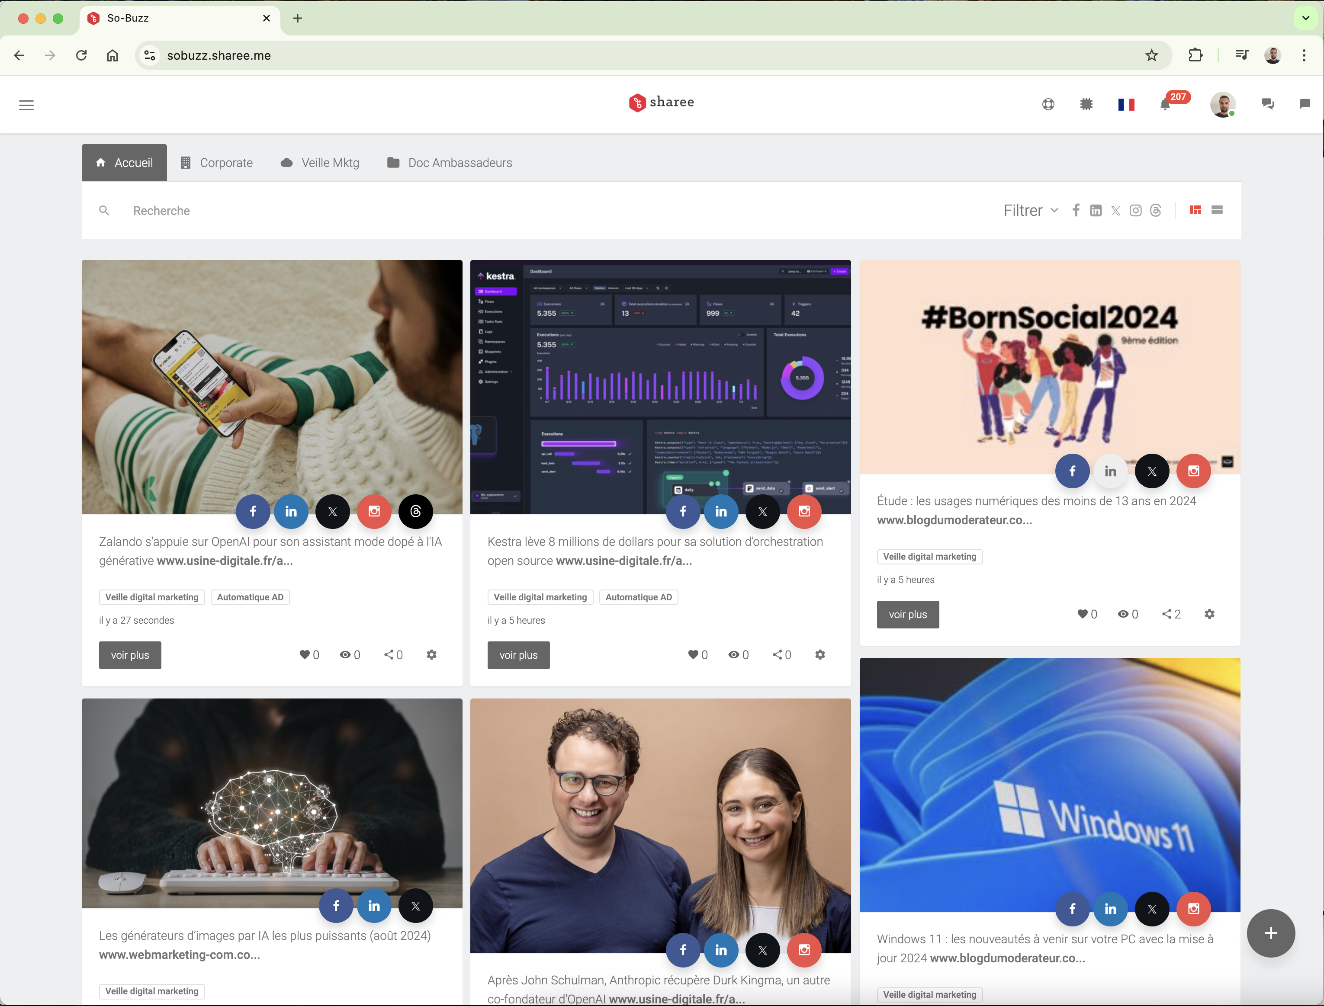This screenshot has height=1006, width=1324.
Task: Open the hamburger side menu
Action: click(26, 106)
